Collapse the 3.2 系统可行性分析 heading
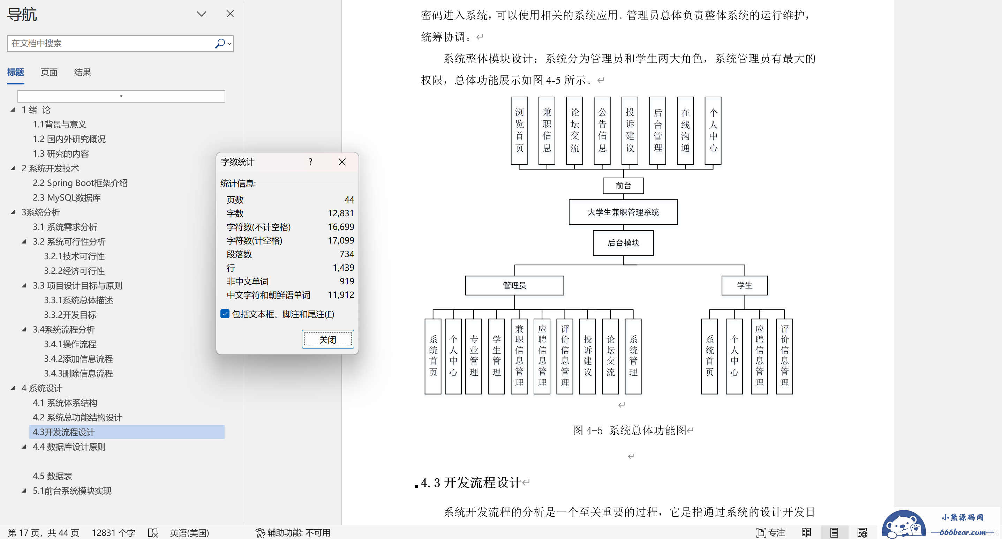 24,242
